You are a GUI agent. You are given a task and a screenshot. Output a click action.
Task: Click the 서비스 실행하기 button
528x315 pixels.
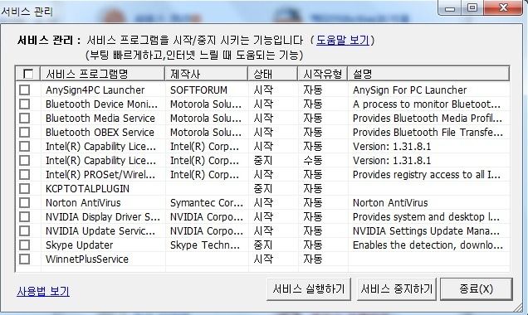click(309, 288)
